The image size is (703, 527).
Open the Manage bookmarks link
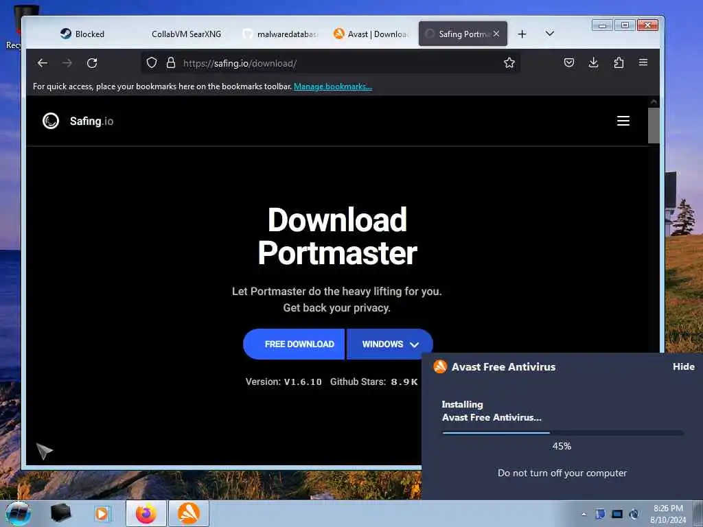[333, 86]
